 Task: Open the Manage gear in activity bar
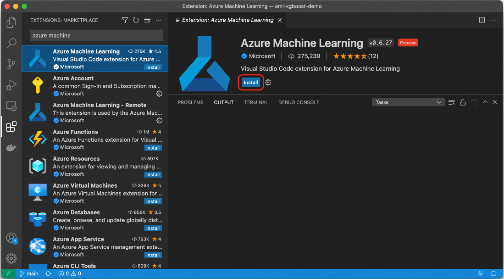(x=11, y=258)
